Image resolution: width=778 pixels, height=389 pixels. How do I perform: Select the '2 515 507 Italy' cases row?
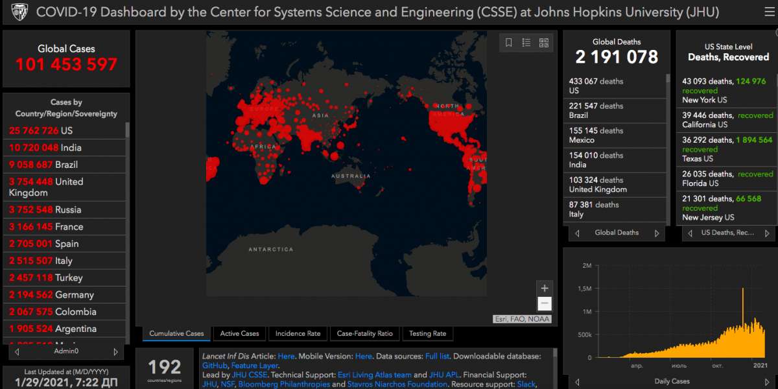(64, 261)
